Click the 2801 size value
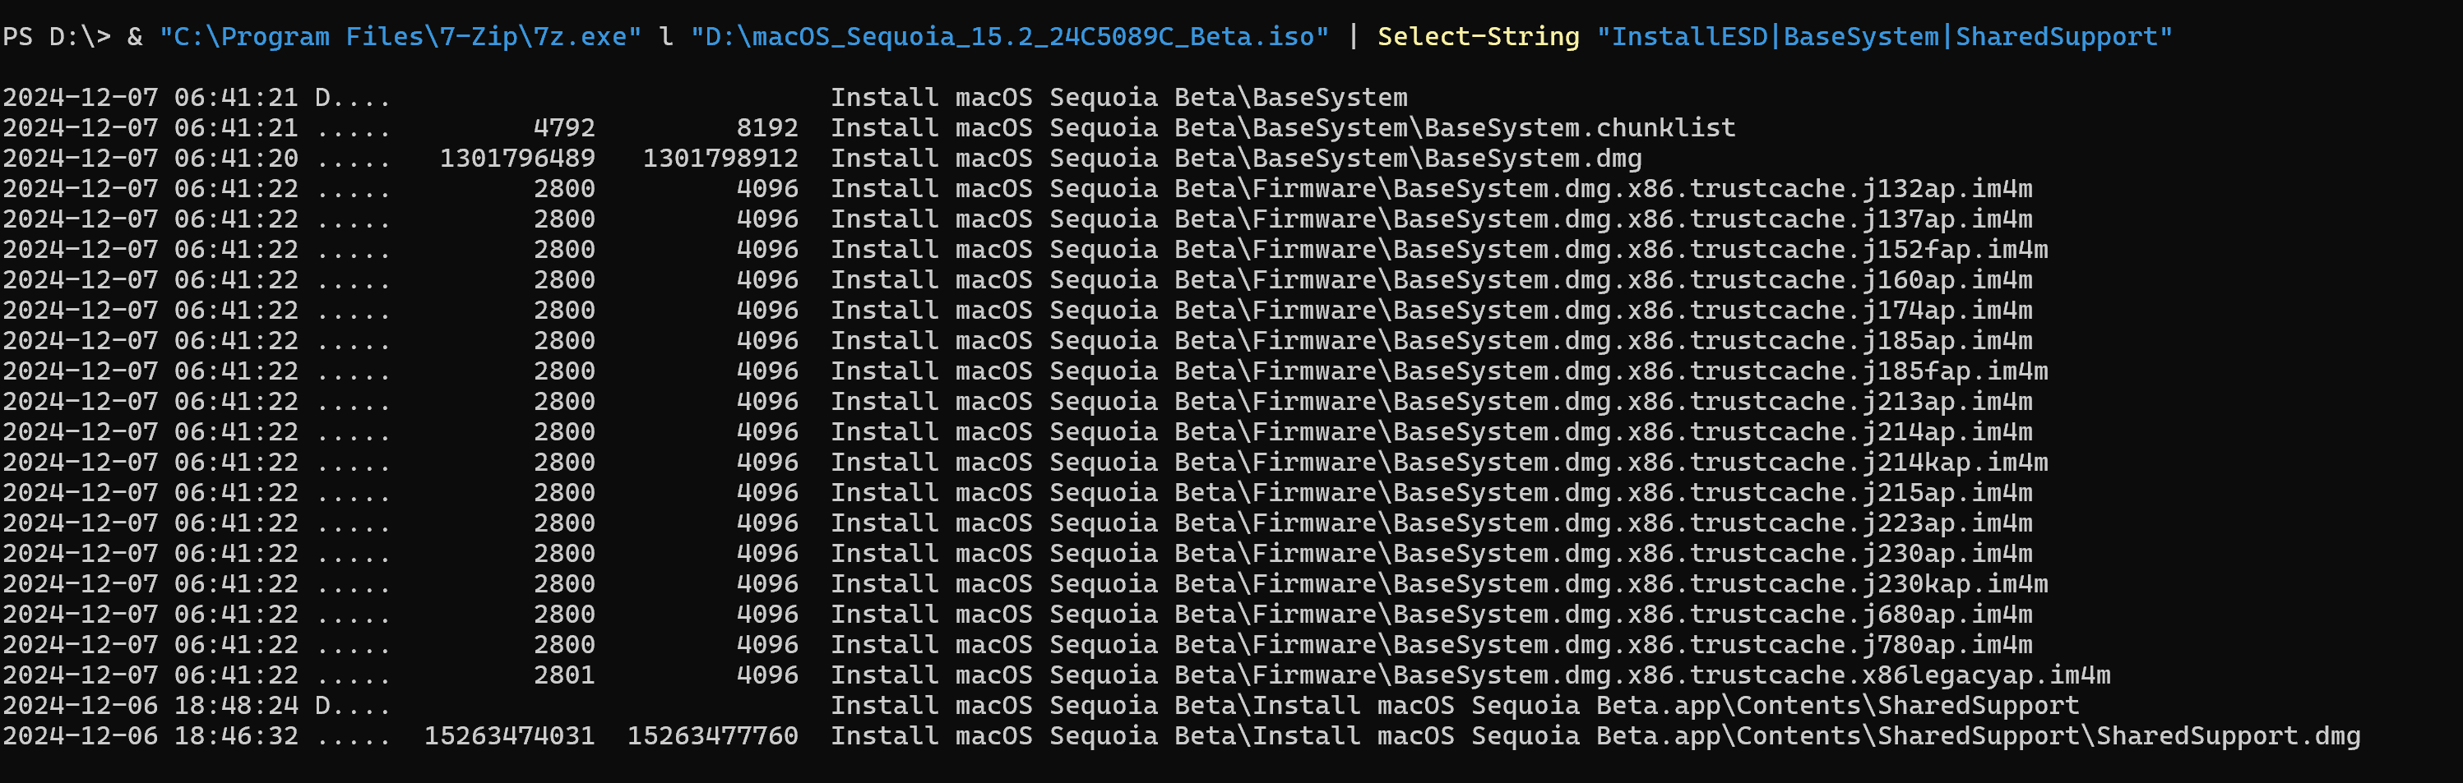The image size is (2463, 783). 564,675
